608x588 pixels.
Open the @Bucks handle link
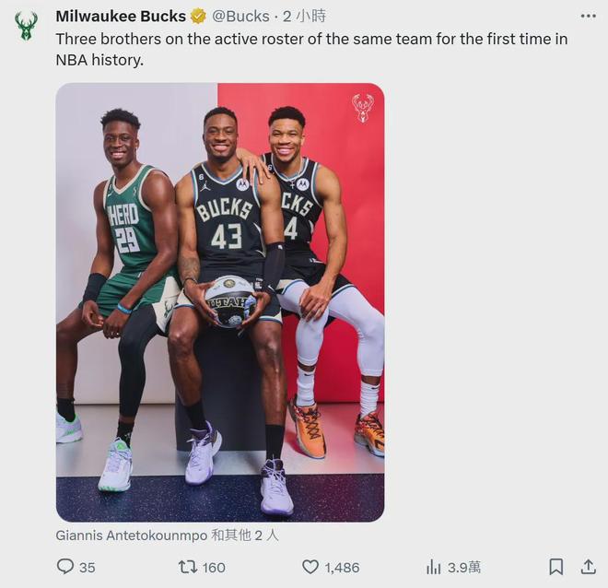pyautogui.click(x=241, y=16)
